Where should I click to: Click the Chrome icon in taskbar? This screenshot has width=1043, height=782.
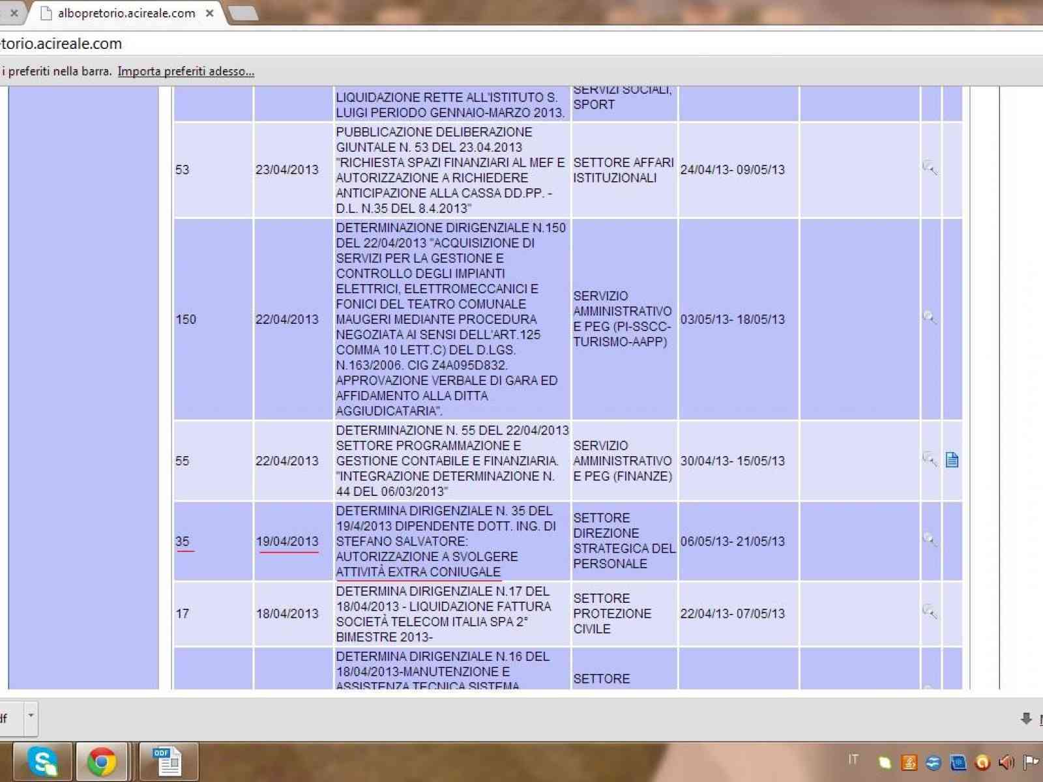[102, 761]
